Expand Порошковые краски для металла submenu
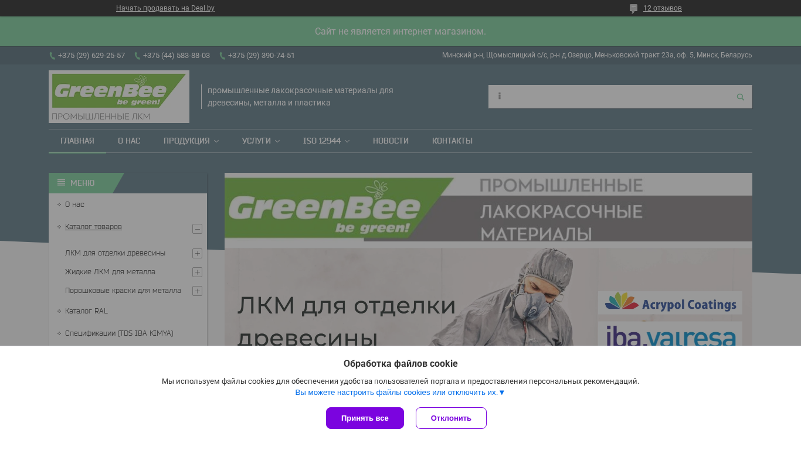This screenshot has width=801, height=450. click(197, 291)
